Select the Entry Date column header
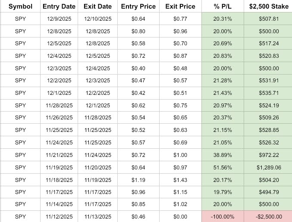292x222 pixels. coord(59,6)
